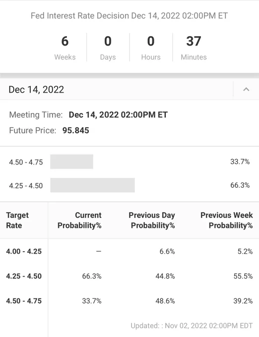Click the Updated Nov 02, 2022 timestamp
The width and height of the screenshot is (259, 337).
(192, 326)
